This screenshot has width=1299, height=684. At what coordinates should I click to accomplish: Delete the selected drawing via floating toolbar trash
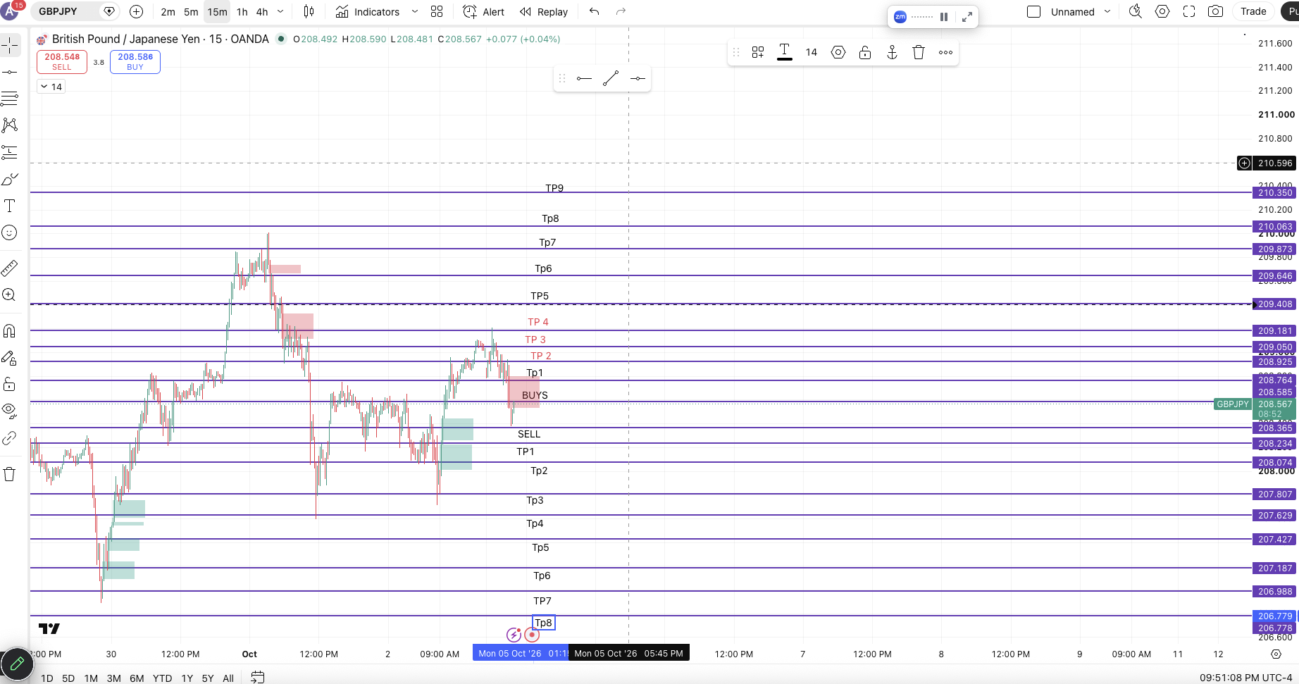click(x=919, y=52)
